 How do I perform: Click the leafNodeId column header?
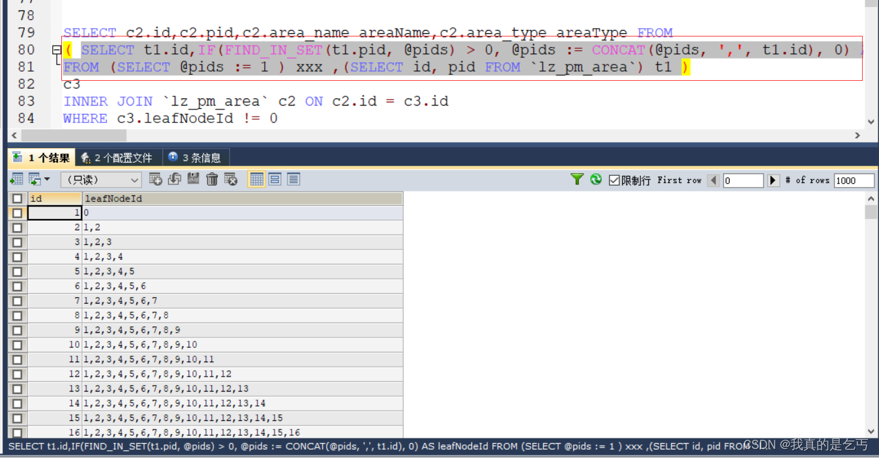click(243, 198)
